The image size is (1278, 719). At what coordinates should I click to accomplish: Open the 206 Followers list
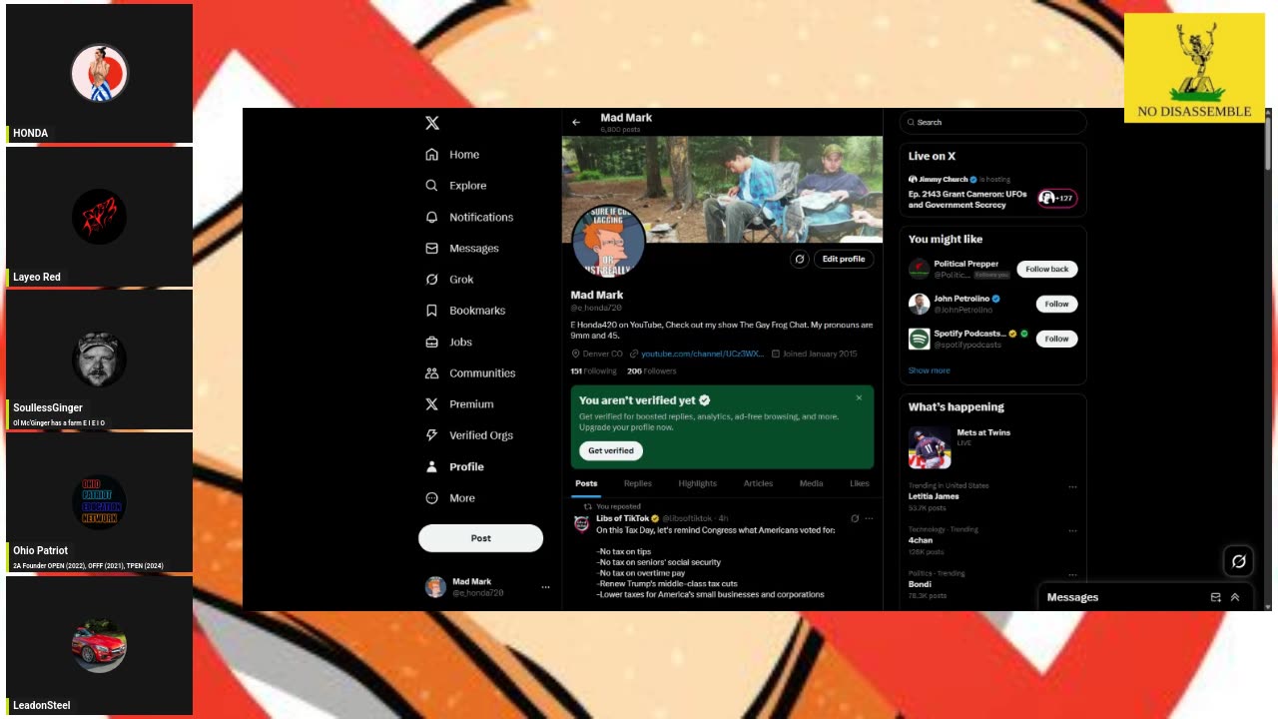[x=651, y=371]
